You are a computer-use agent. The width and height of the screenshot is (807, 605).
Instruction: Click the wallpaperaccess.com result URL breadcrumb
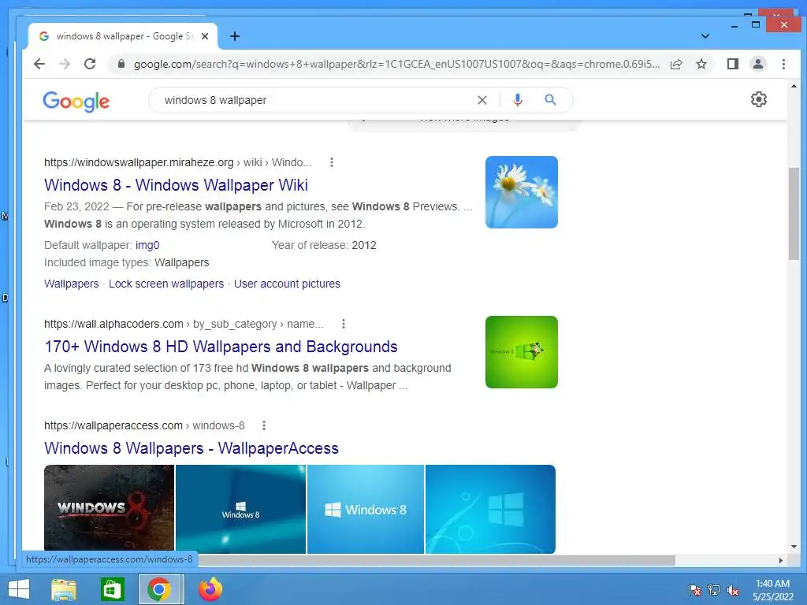tap(144, 425)
